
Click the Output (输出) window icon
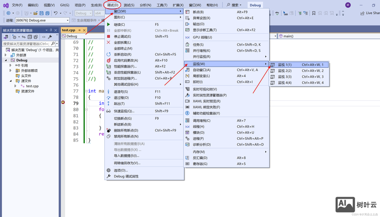pos(187,24)
